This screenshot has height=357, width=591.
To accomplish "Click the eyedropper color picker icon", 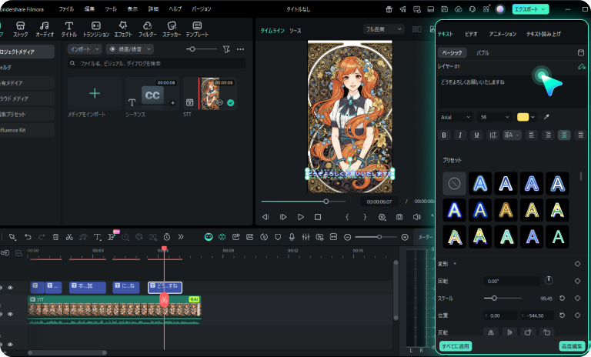I will click(546, 117).
